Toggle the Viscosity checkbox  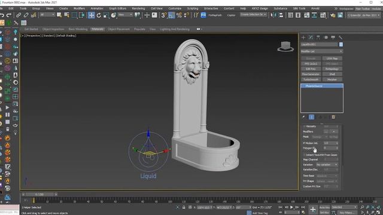point(305,126)
